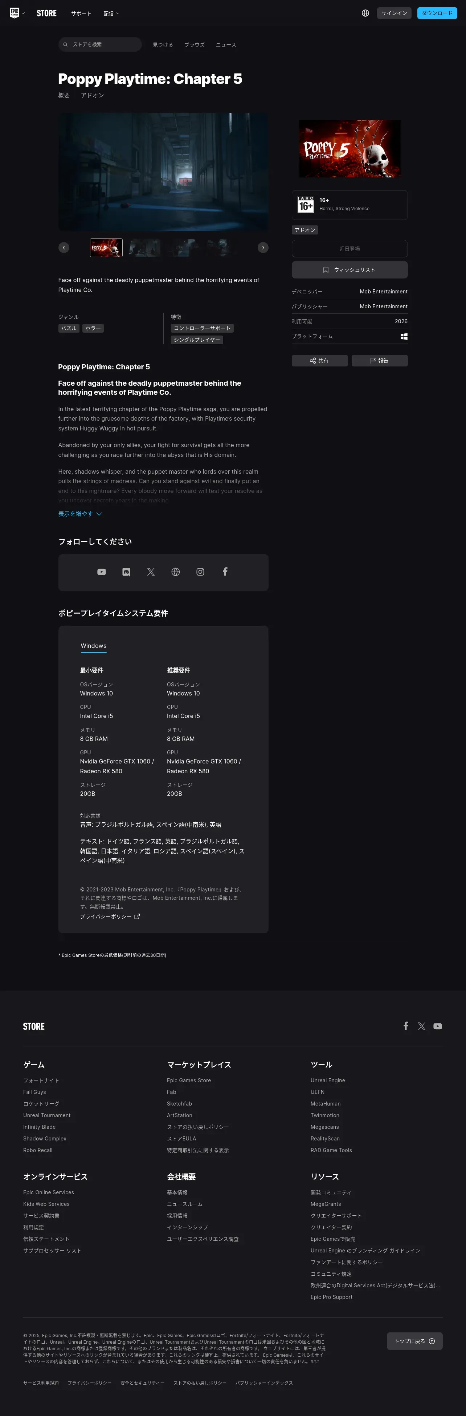Open フォートナイト footer link
This screenshot has width=466, height=1416.
click(x=41, y=1080)
